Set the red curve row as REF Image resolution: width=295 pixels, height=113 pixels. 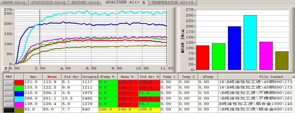(x=9, y=82)
